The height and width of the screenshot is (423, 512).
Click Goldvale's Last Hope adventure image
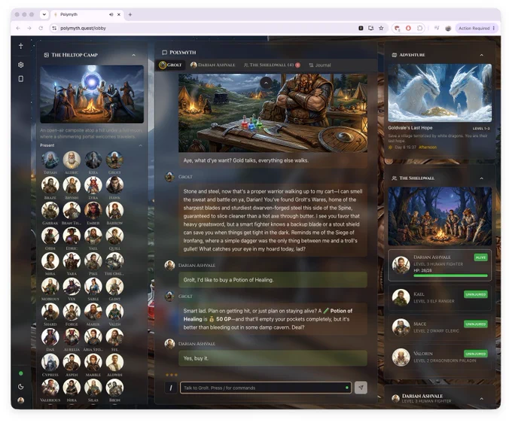pyautogui.click(x=440, y=93)
